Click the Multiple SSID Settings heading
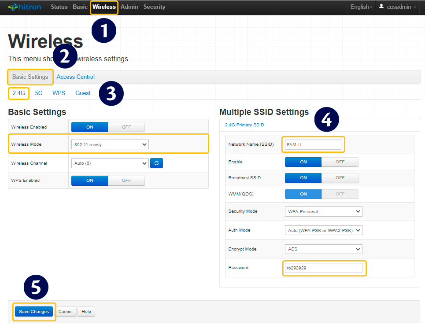The image size is (425, 328). tap(264, 112)
